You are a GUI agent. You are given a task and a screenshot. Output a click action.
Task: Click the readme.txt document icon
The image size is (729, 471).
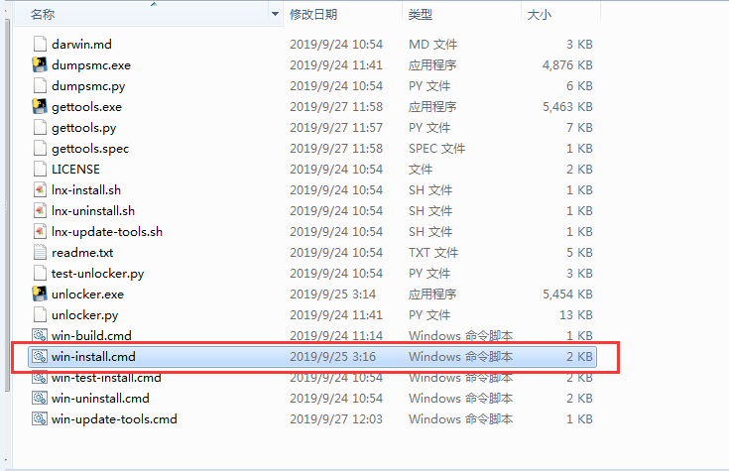click(40, 253)
